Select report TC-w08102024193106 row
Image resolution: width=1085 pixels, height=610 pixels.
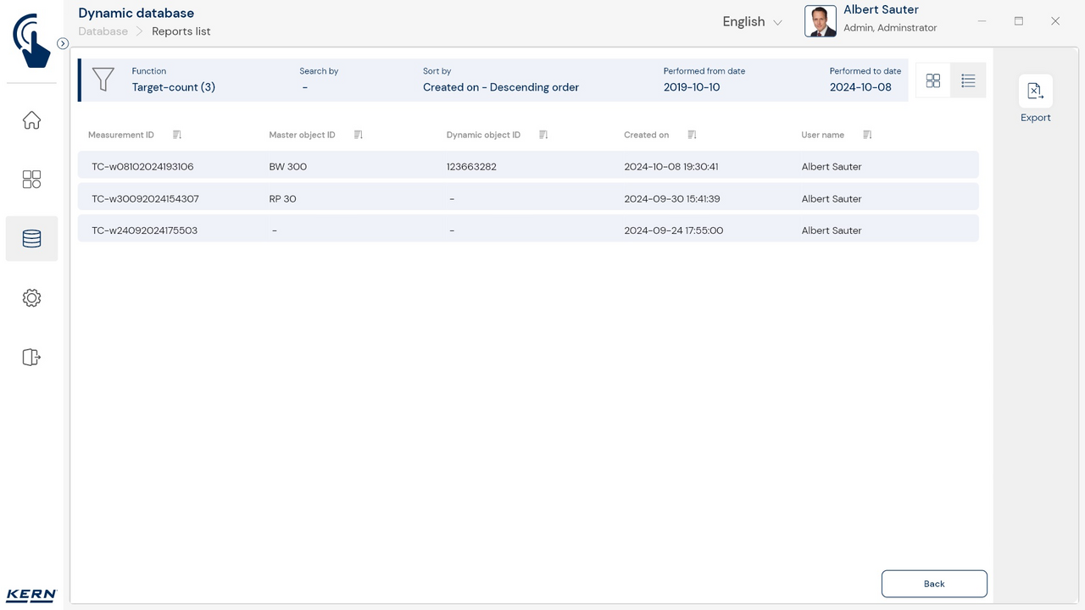527,167
